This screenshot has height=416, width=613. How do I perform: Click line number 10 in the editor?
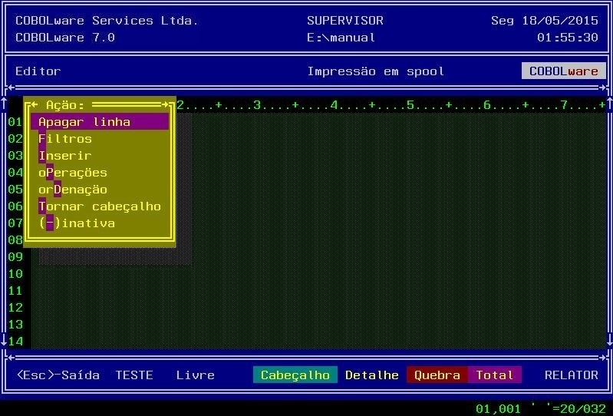[x=15, y=274]
